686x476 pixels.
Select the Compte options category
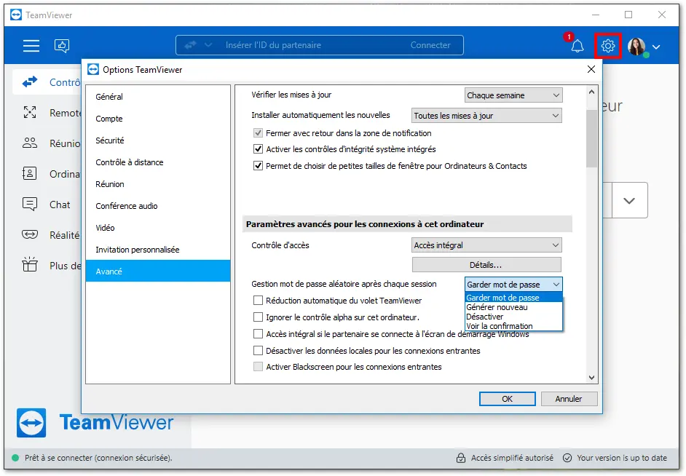tap(157, 119)
